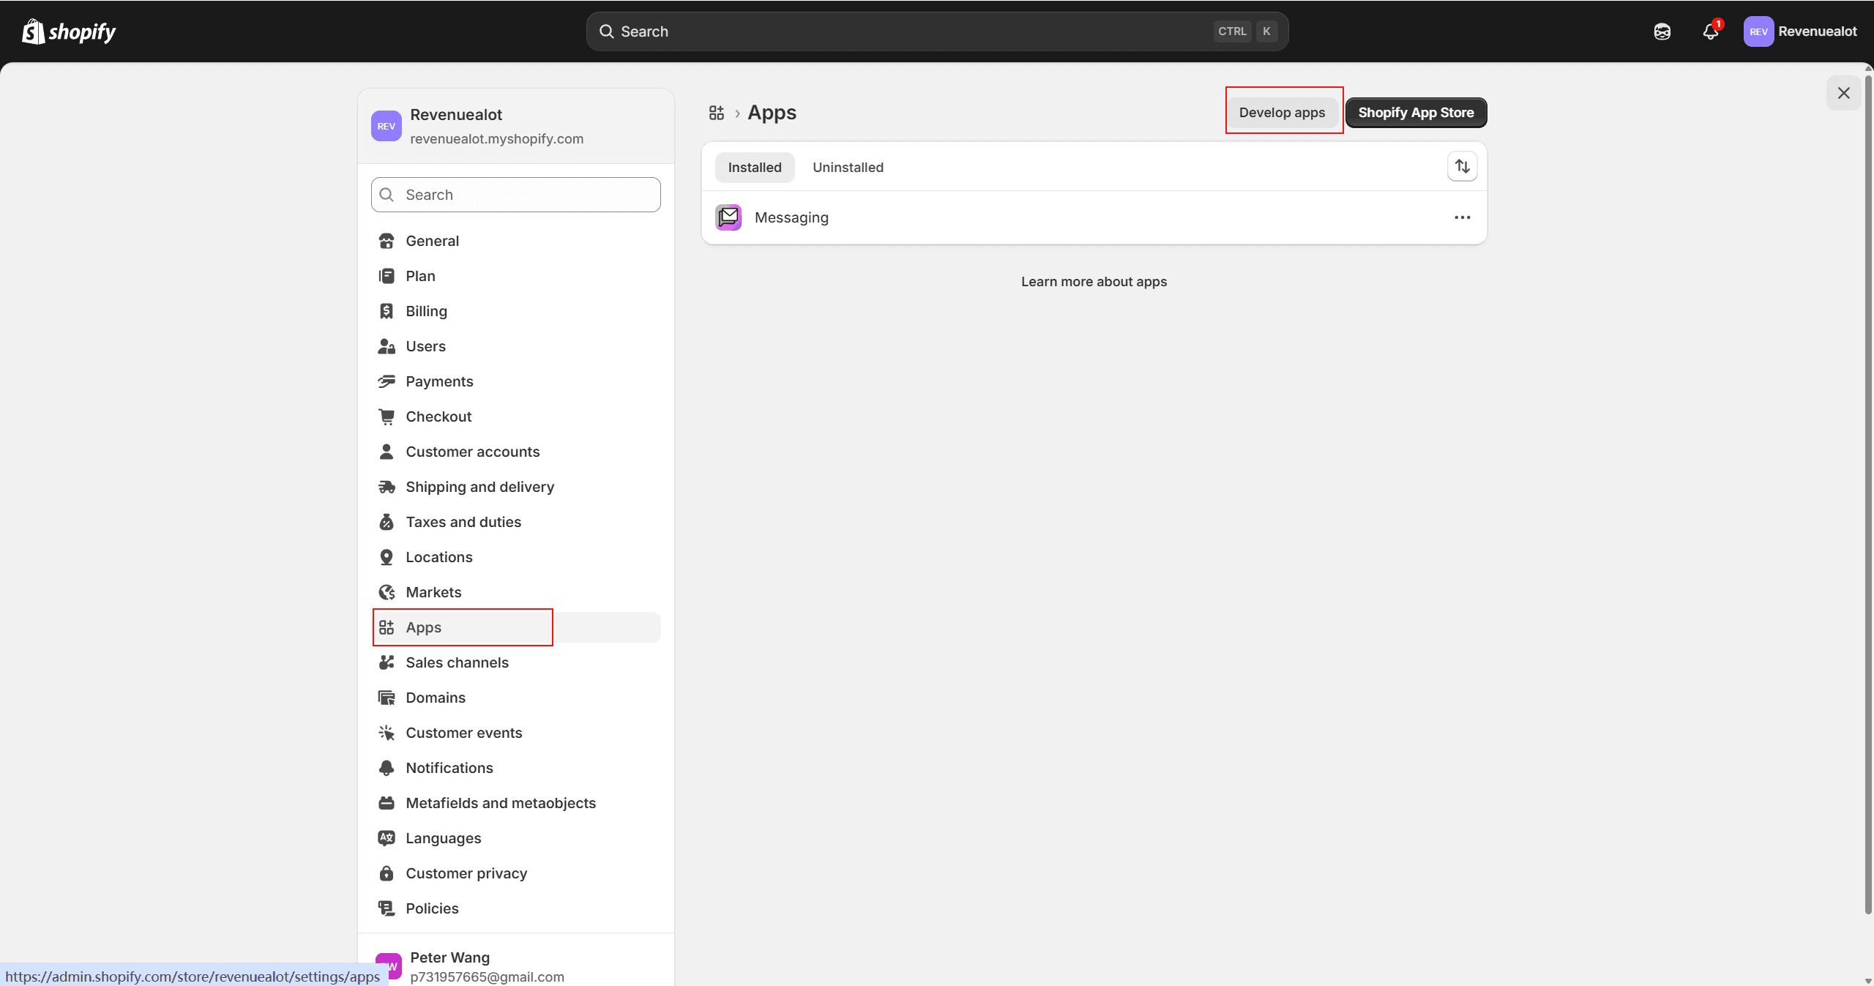Click the Locations pin icon
The height and width of the screenshot is (986, 1874).
tap(387, 557)
